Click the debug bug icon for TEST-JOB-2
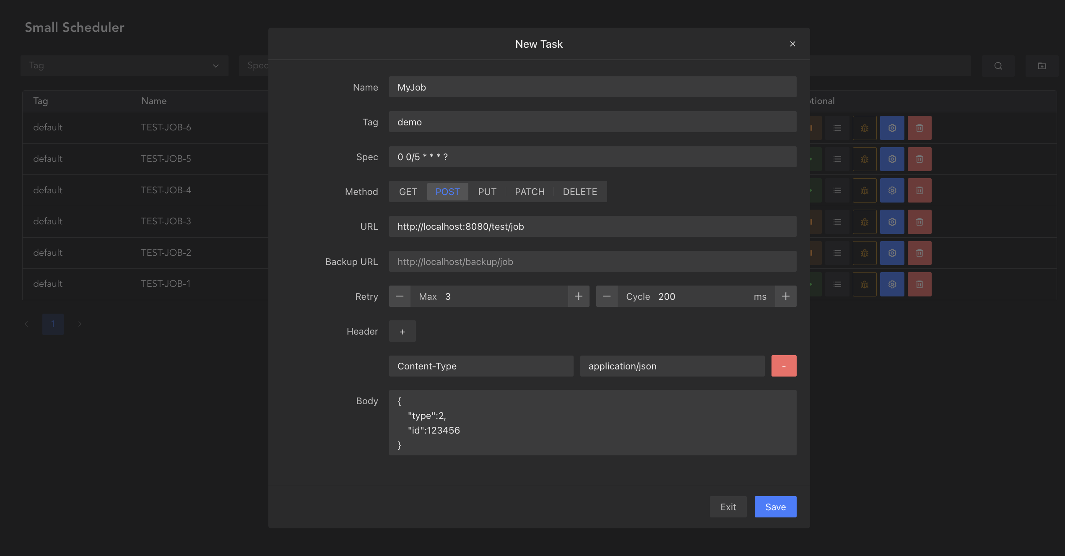The image size is (1065, 556). click(865, 253)
